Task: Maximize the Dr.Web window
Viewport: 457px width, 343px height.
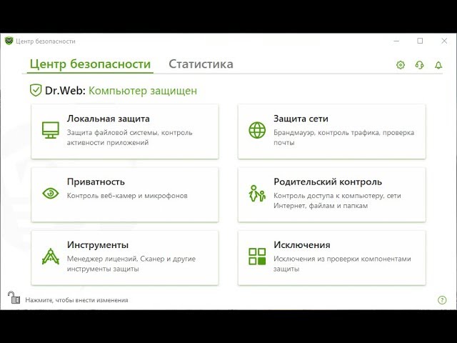Action: pos(420,41)
